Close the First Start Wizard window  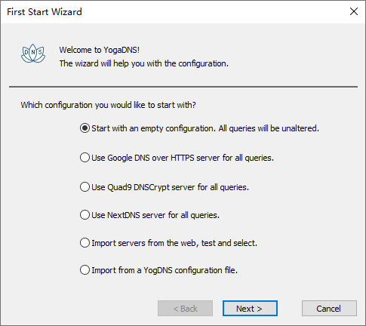click(354, 11)
